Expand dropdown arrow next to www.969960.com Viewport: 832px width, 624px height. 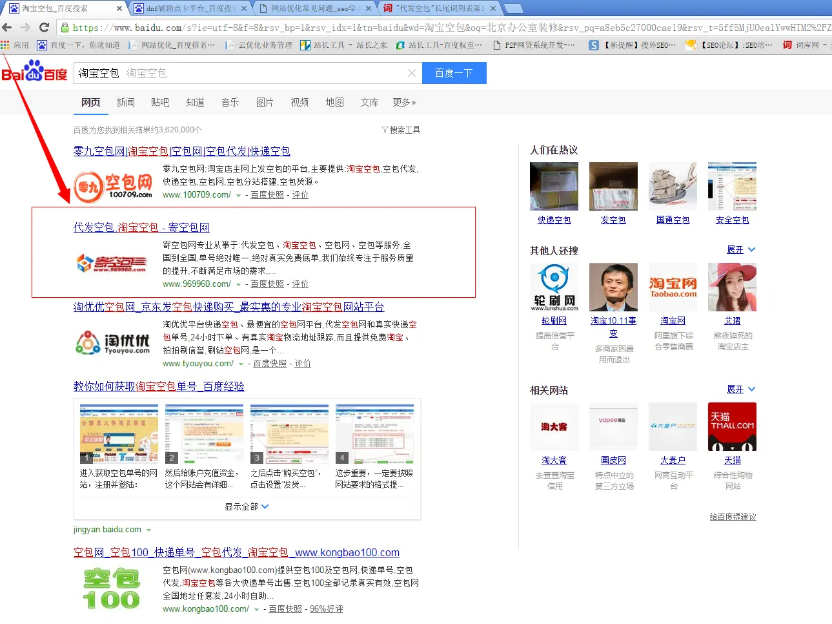238,284
